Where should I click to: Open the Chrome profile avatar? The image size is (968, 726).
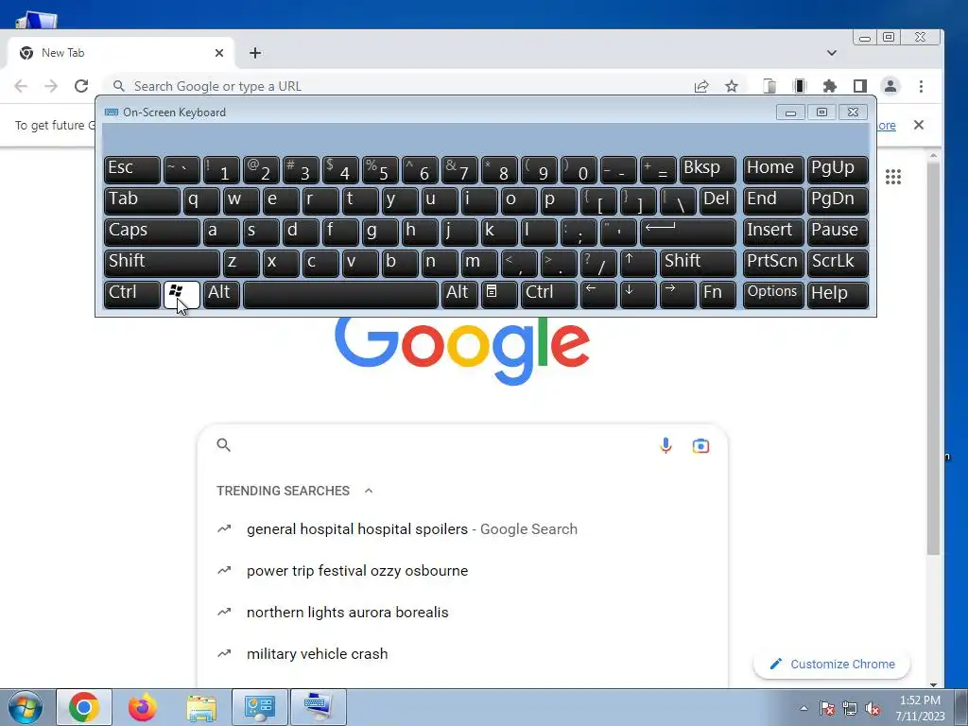[x=890, y=86]
